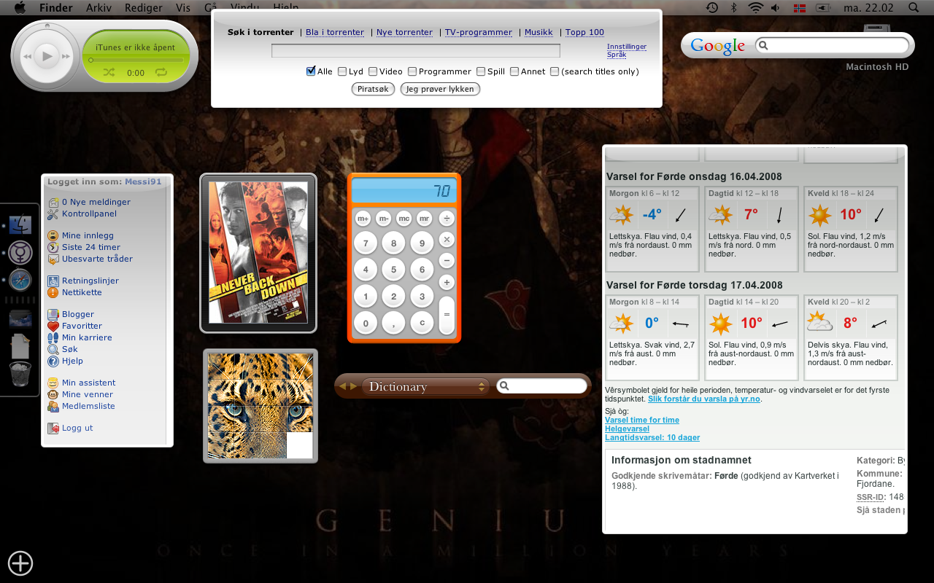Enable the Spill checkbox
Image resolution: width=934 pixels, height=583 pixels.
click(x=481, y=71)
